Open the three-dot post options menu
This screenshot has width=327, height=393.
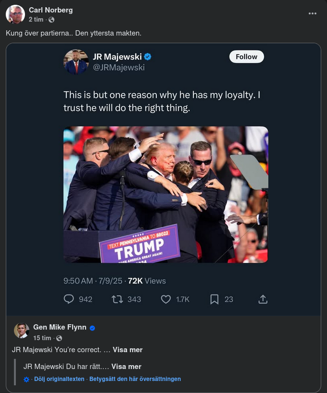313,13
